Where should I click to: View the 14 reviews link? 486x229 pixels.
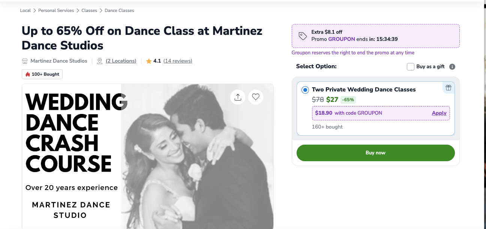(178, 61)
